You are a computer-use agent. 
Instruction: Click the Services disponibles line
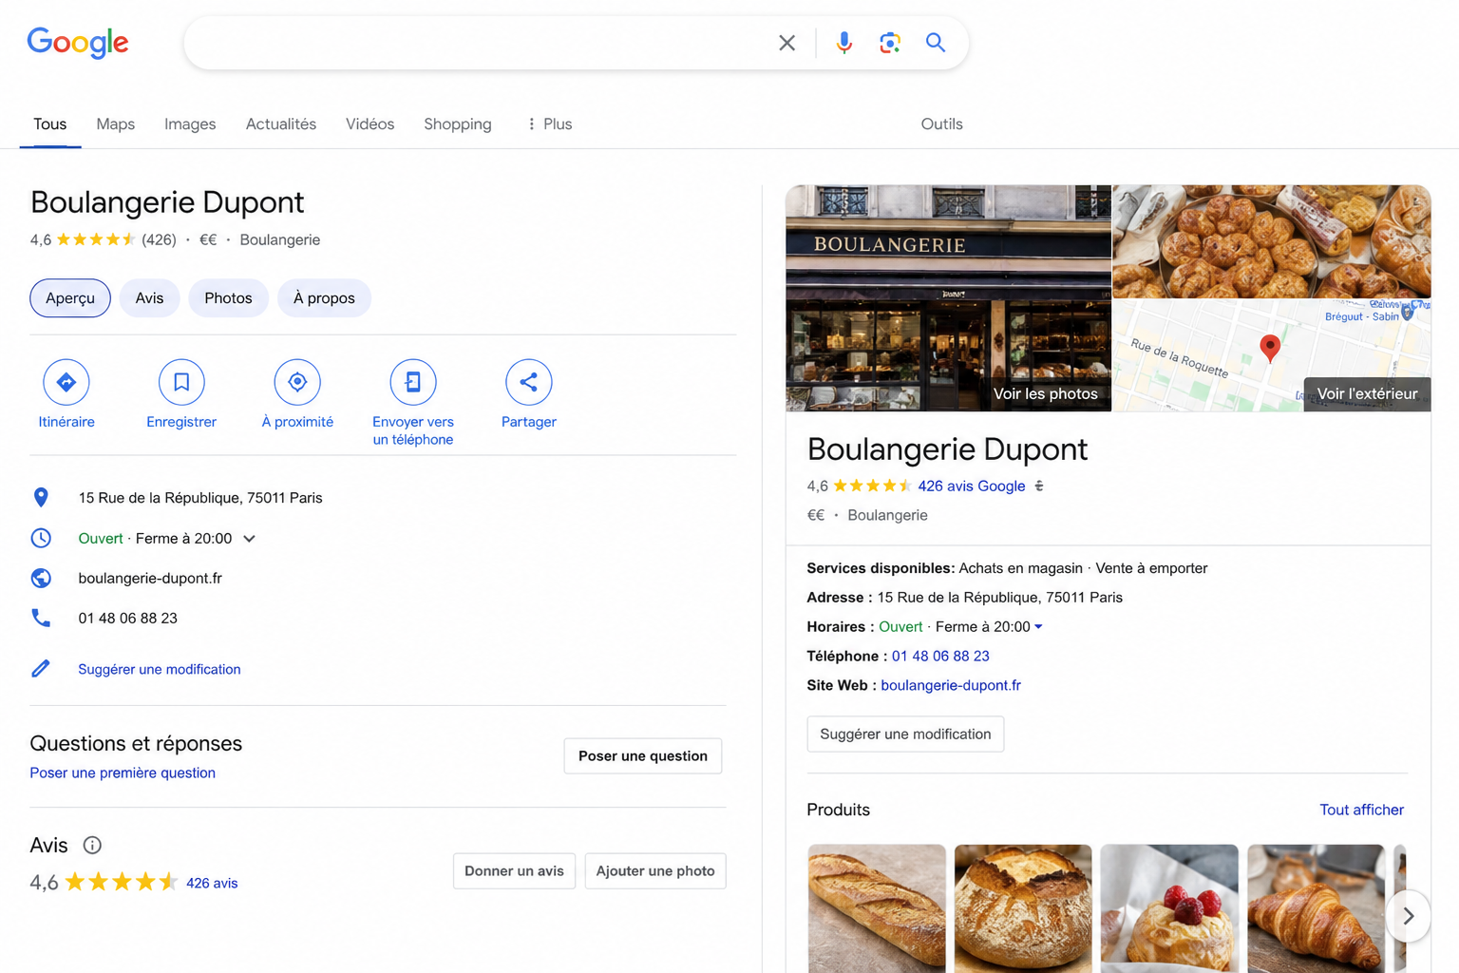[1007, 568]
